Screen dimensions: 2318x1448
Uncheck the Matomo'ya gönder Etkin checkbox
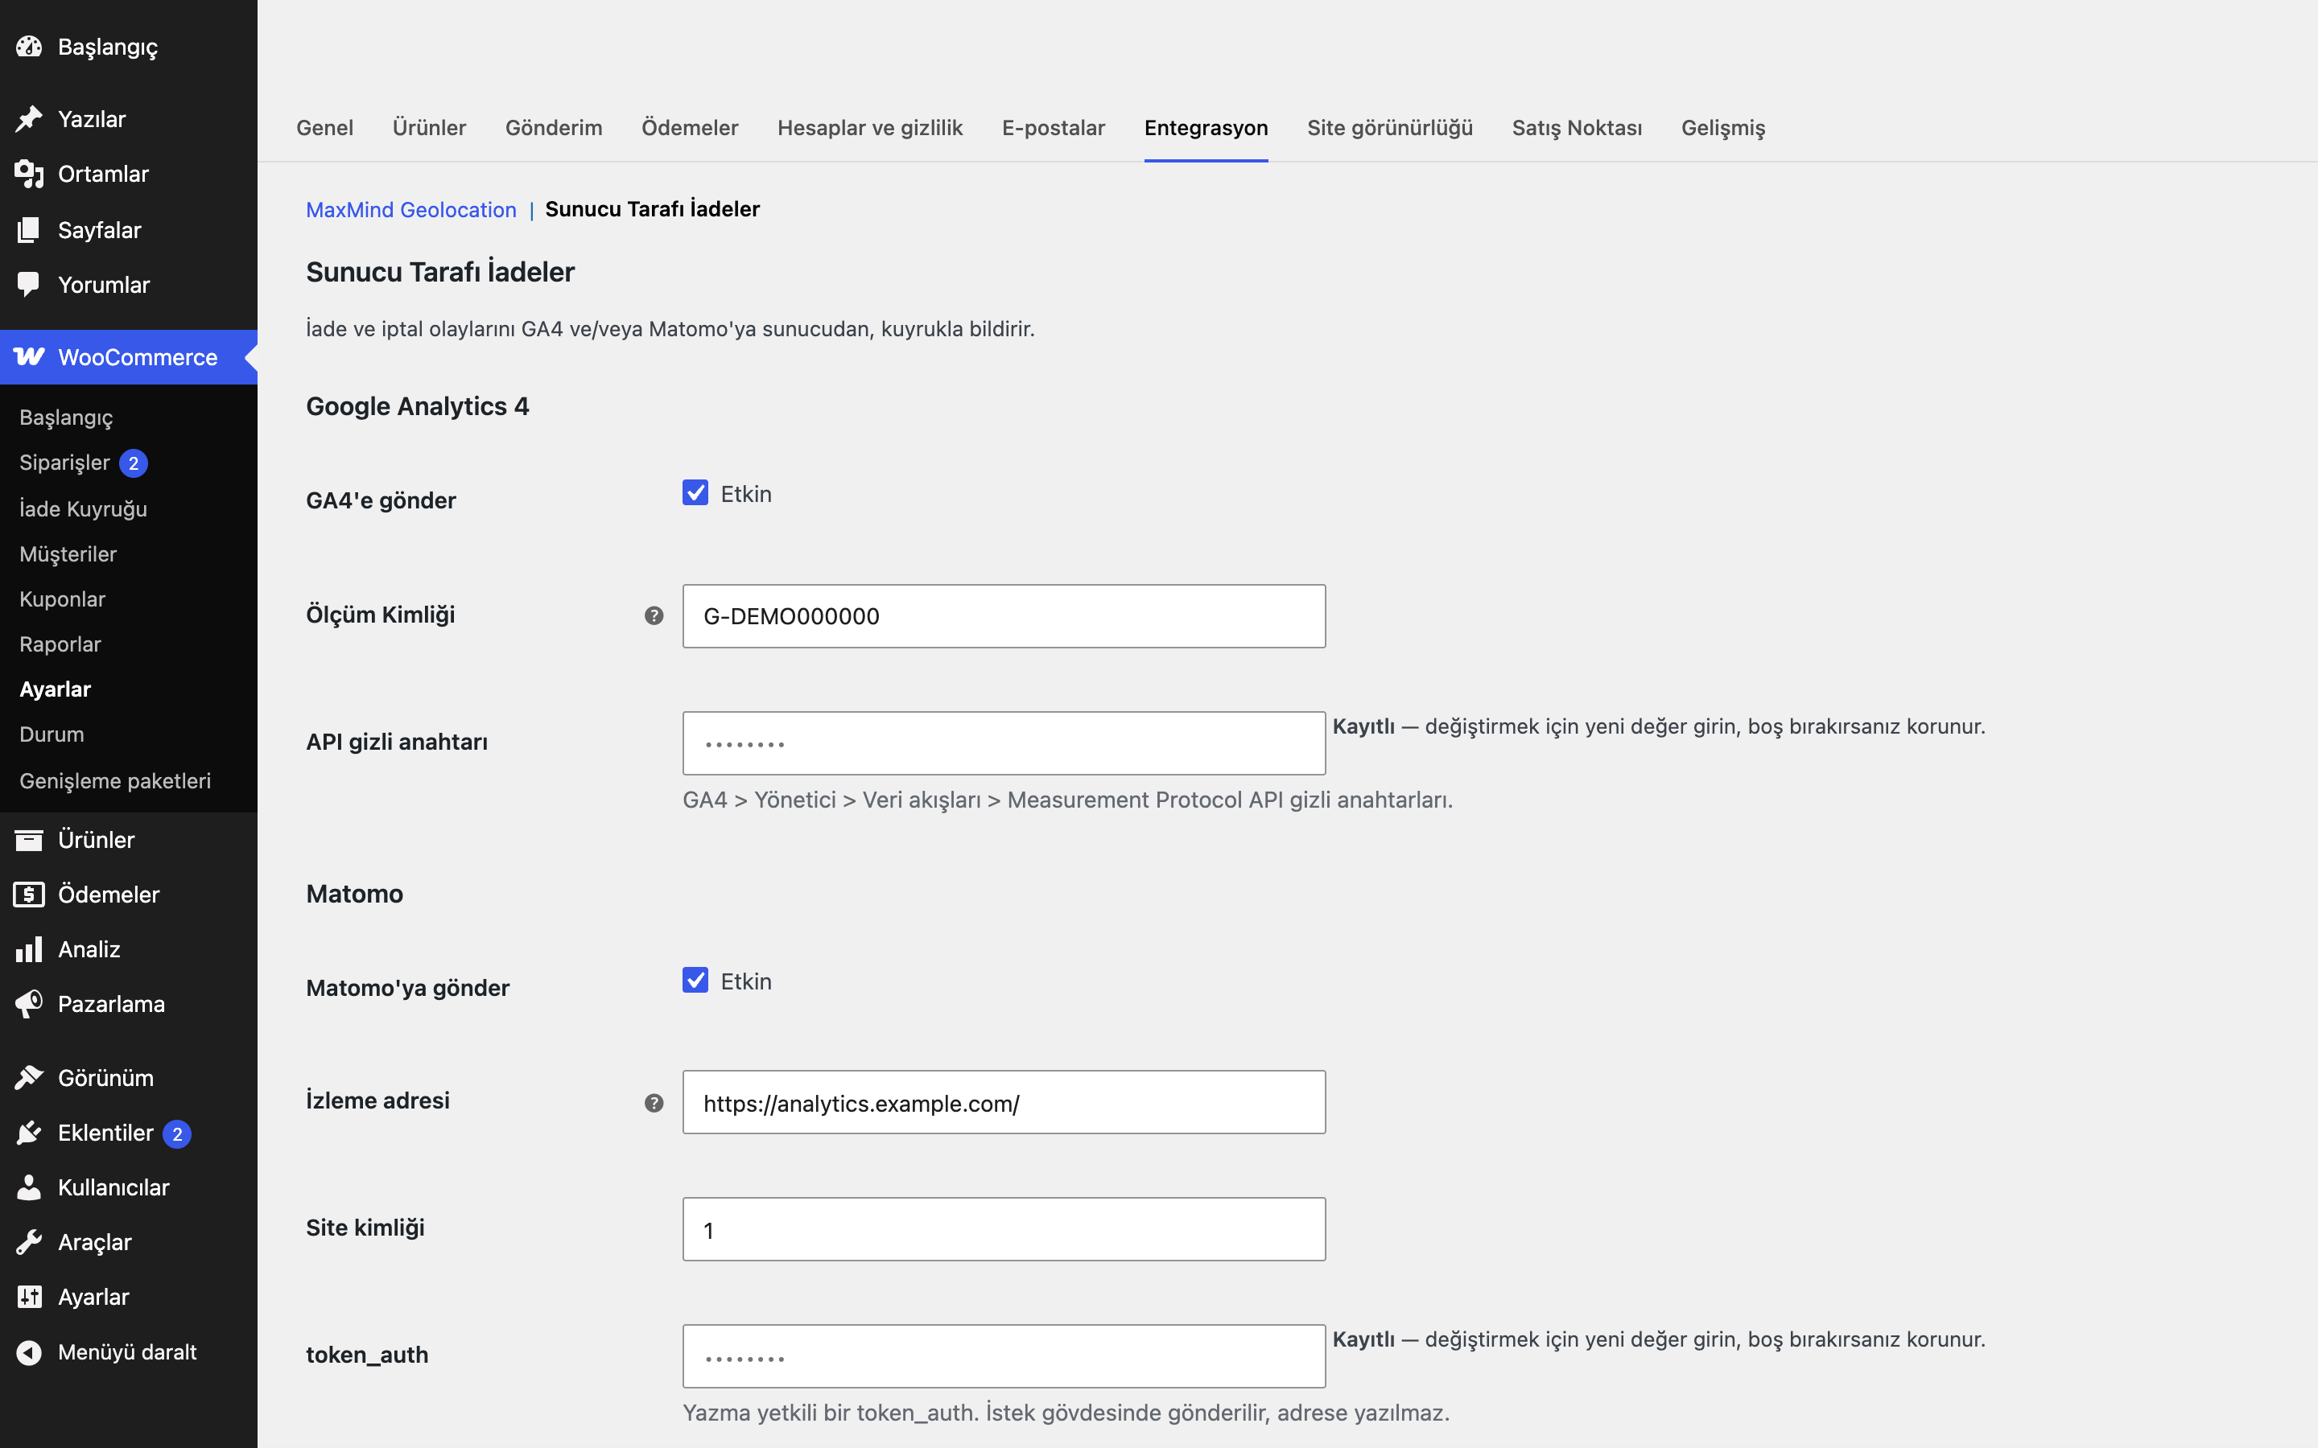(695, 980)
